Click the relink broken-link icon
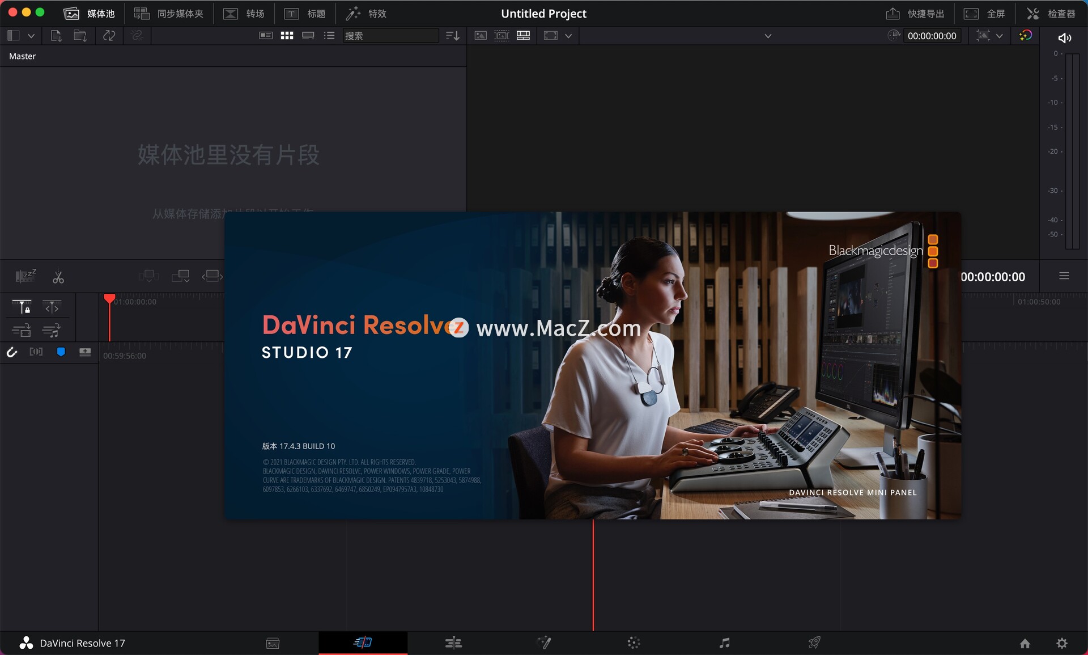Screen dimensions: 1088x655 coord(137,36)
